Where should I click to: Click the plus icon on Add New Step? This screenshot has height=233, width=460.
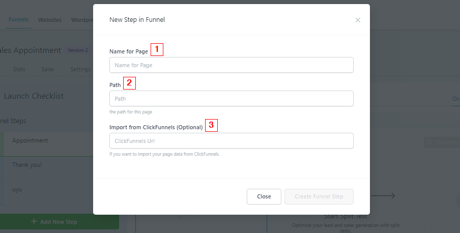(x=34, y=222)
